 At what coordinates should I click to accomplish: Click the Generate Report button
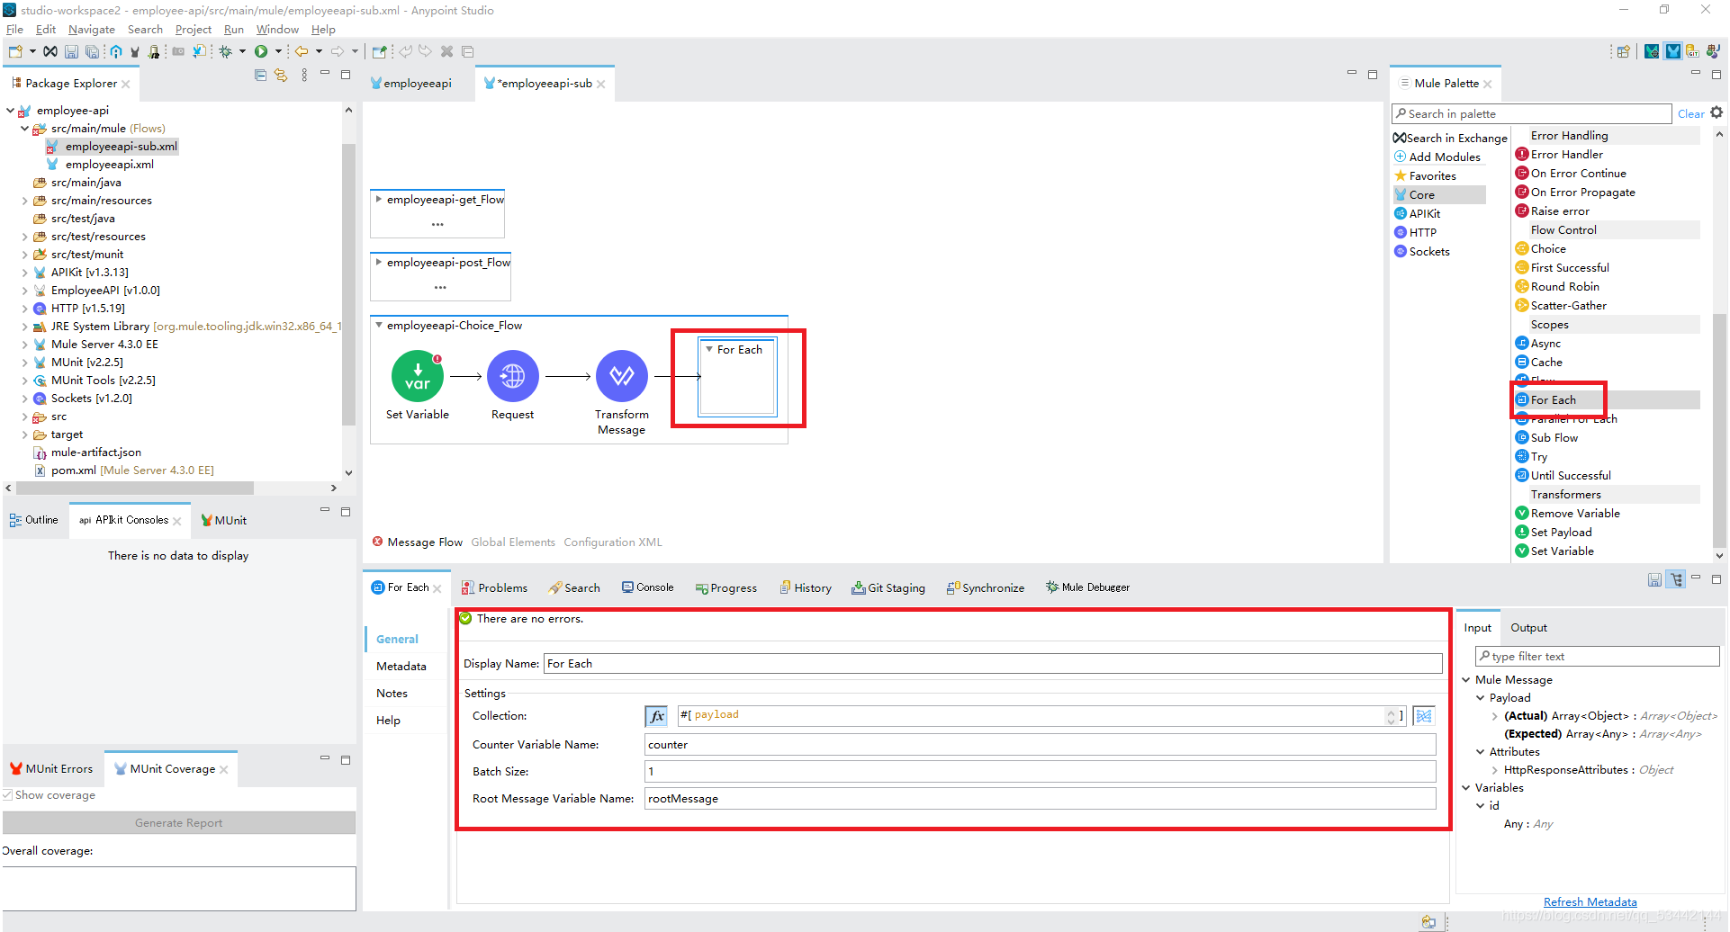pos(179,823)
